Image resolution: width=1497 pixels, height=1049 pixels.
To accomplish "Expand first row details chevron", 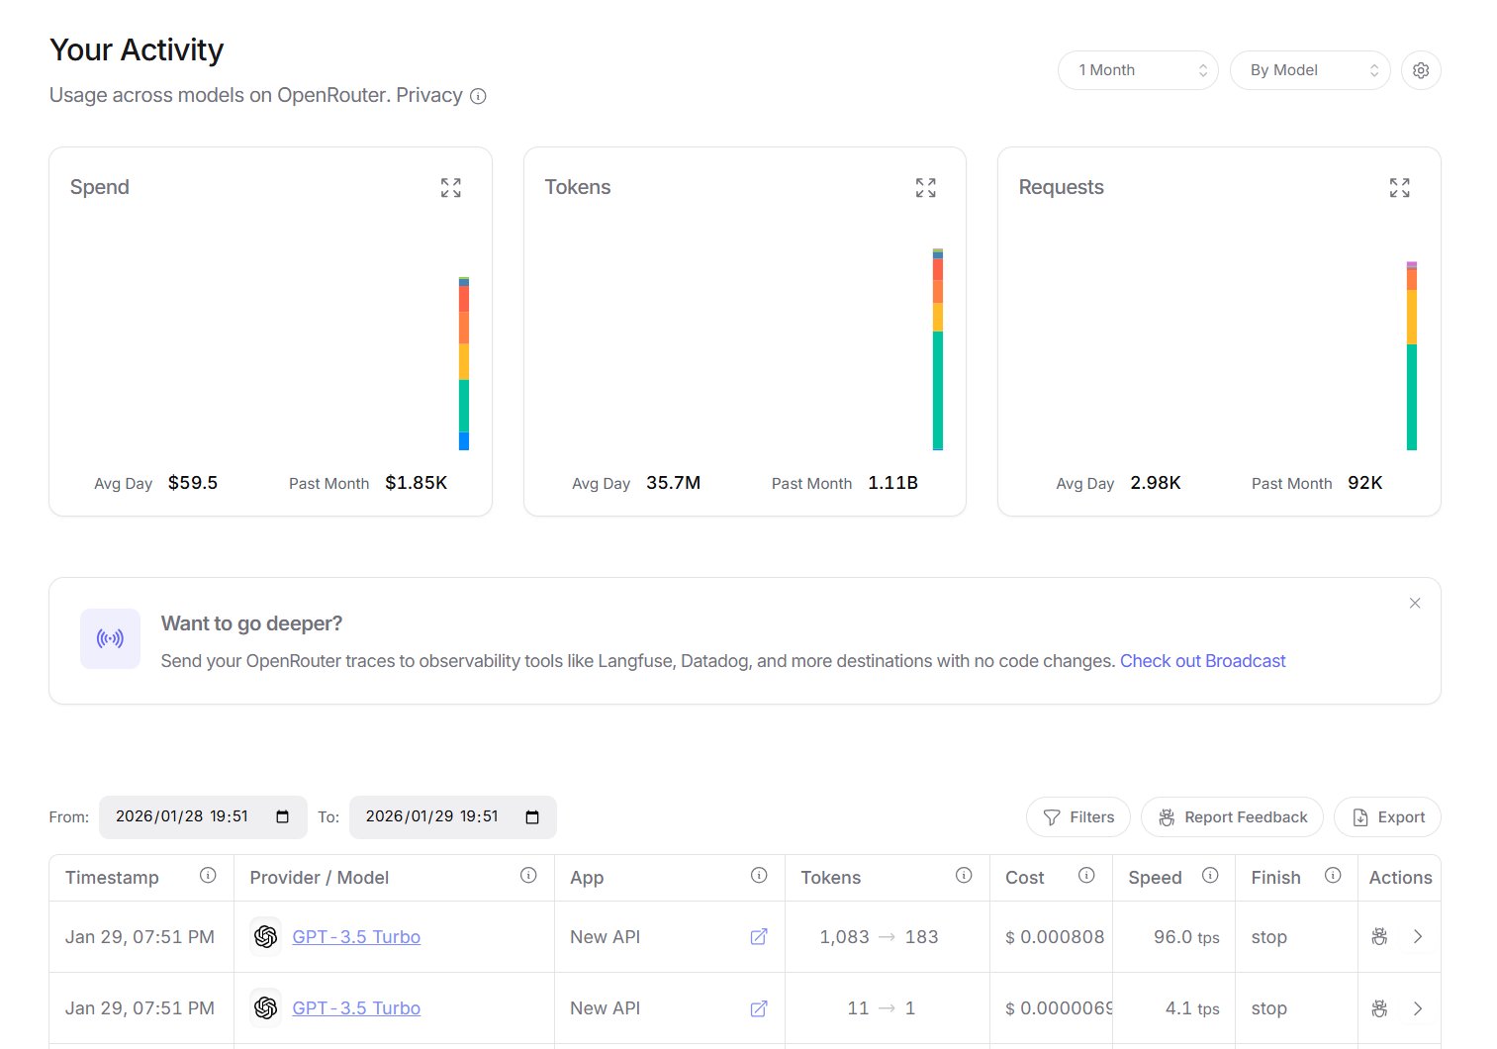I will point(1418,936).
